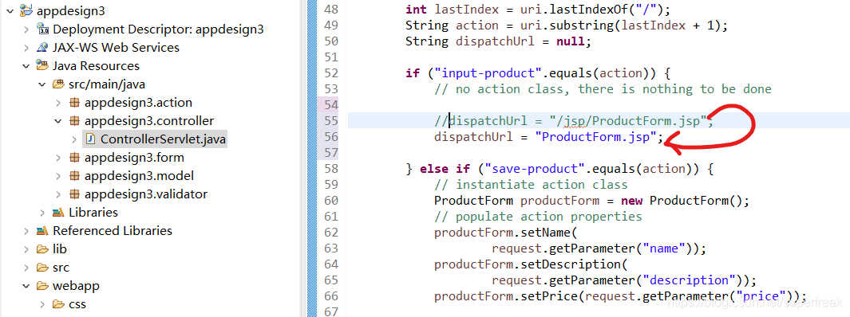Screen dimensions: 850x317
Task: Collapse the webapp folder
Action: coord(26,286)
